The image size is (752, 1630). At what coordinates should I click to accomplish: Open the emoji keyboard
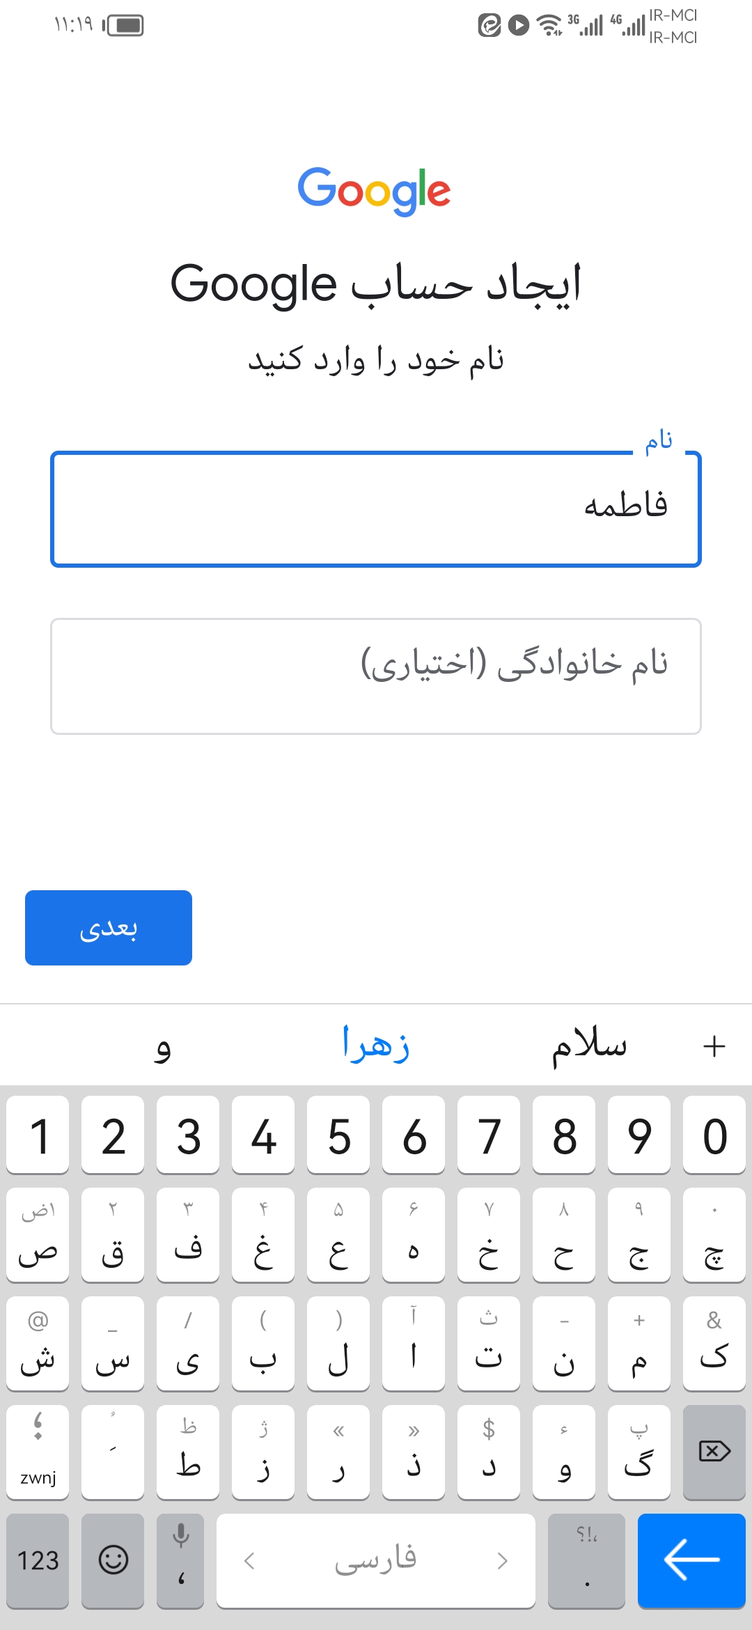(x=113, y=1560)
